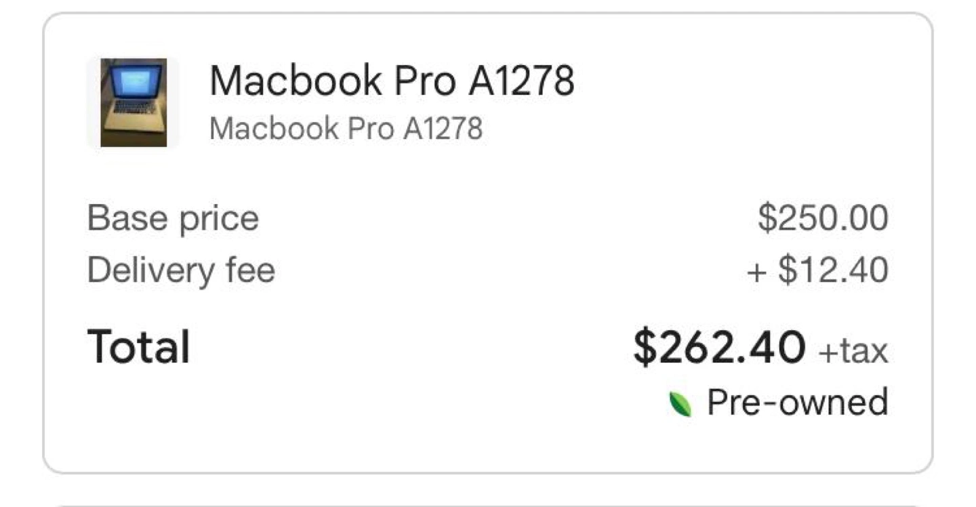Select the partially visible card at the bottom edge
Image resolution: width=976 pixels, height=507 pixels.
pos(488,505)
